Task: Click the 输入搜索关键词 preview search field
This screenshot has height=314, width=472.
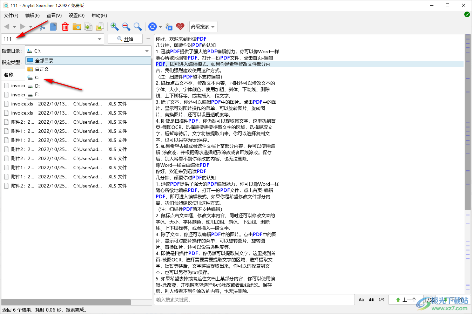Action: 254,300
